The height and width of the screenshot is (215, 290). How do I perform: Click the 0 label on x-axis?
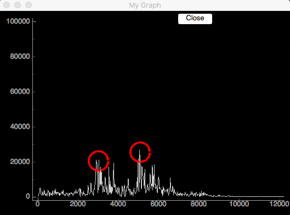pos(38,204)
